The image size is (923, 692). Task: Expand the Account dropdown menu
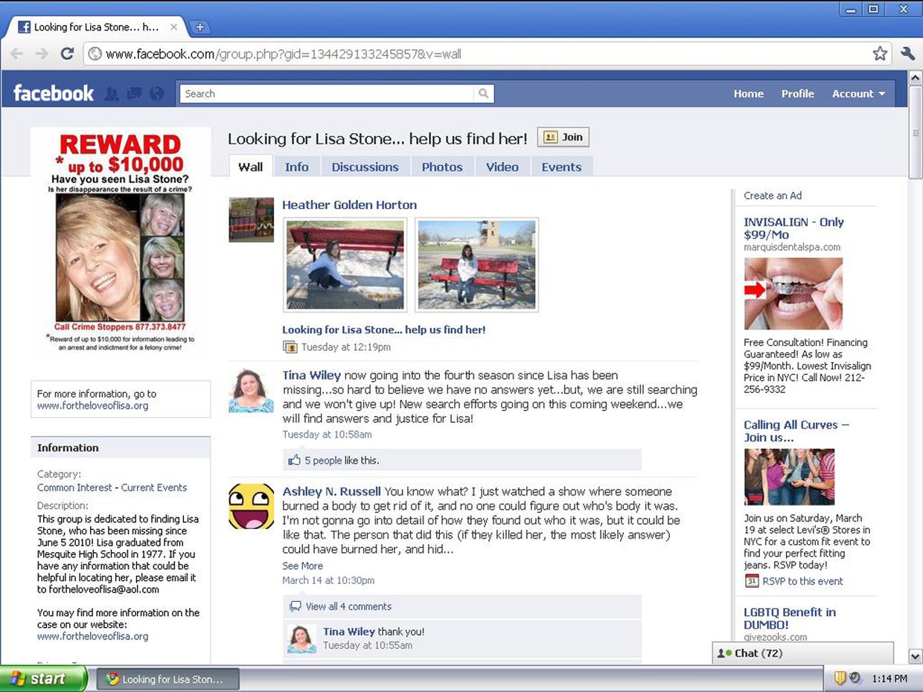[x=858, y=94]
